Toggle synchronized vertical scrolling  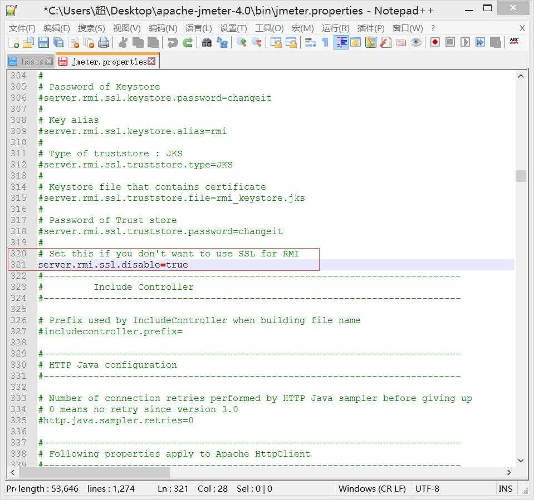coord(276,42)
